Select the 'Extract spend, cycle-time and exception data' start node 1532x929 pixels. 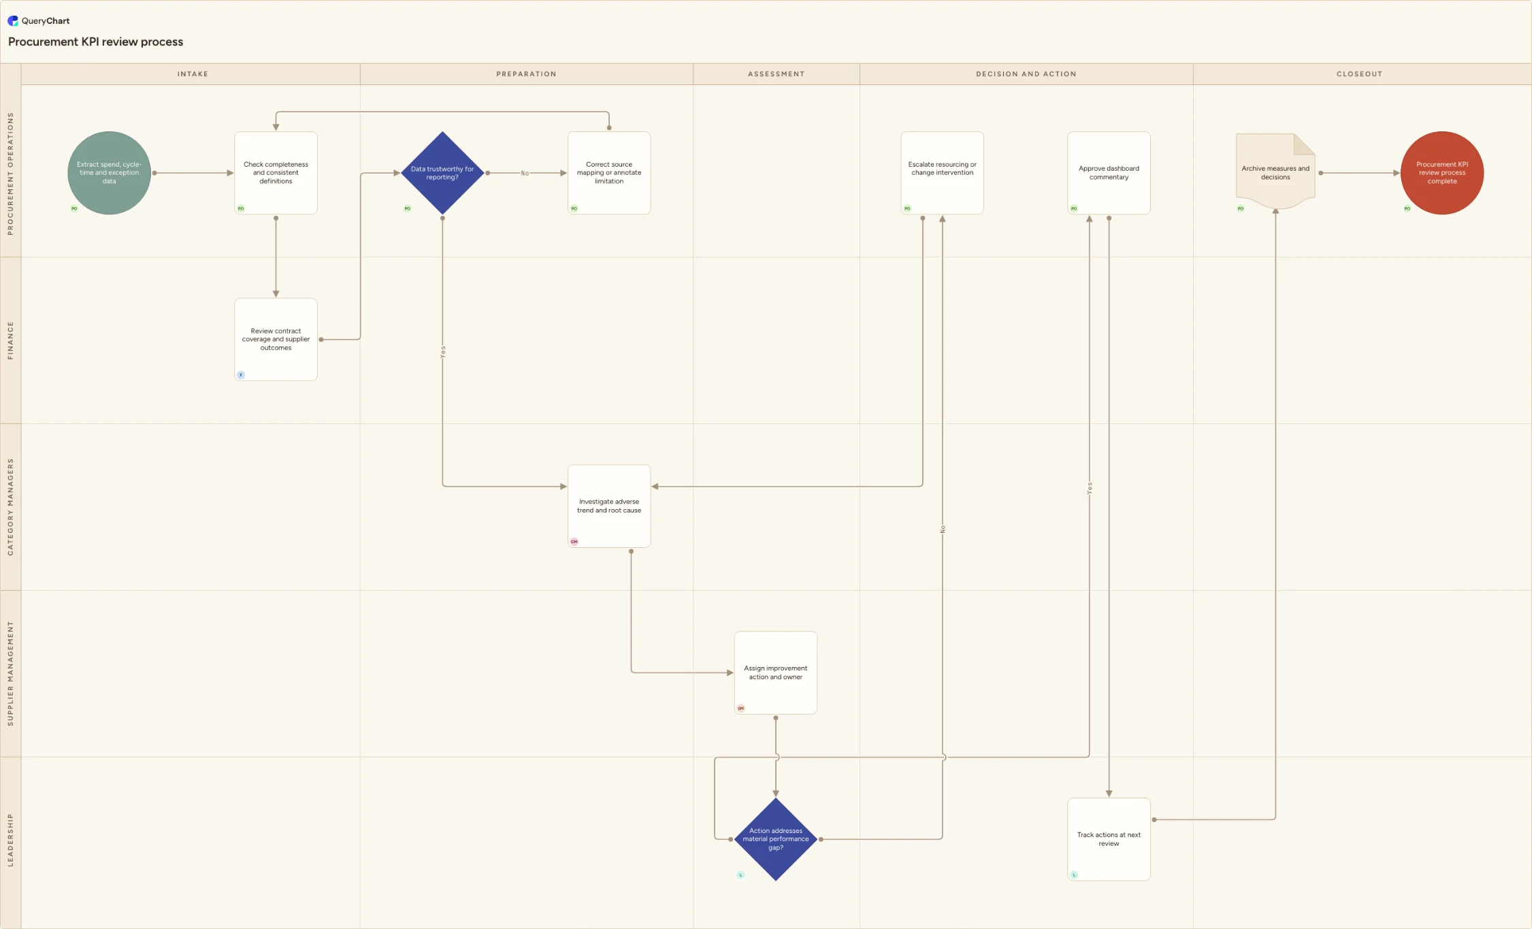[109, 173]
